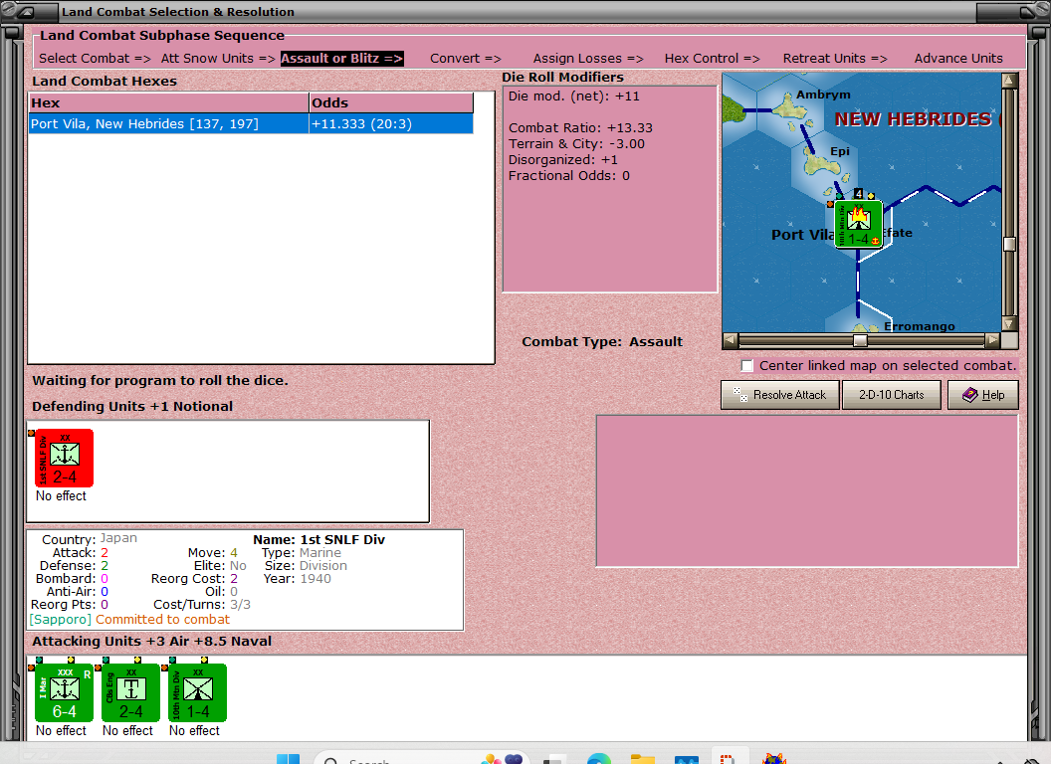Select the I Mar 6-4 attacking corps counter

[64, 692]
